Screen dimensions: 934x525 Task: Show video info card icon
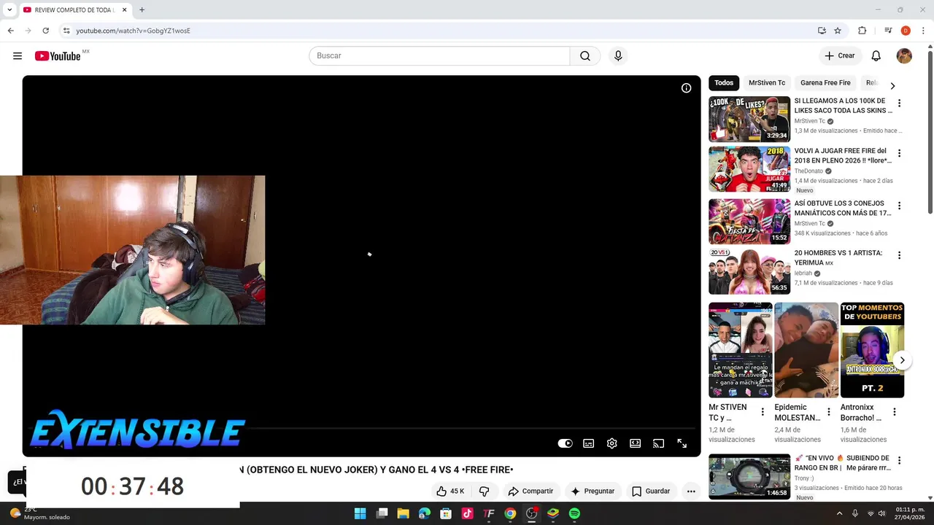point(686,88)
